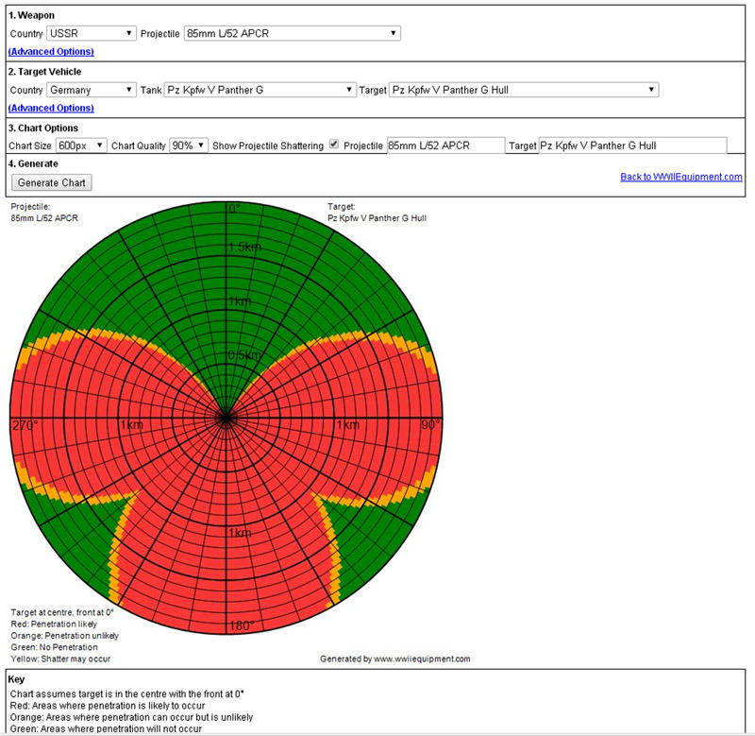755x736 pixels.
Task: Click '85mm L/52 APCR' caption above chart
Action: (44, 218)
